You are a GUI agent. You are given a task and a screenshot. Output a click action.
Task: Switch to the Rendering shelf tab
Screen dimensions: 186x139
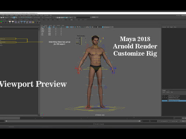[26, 20]
